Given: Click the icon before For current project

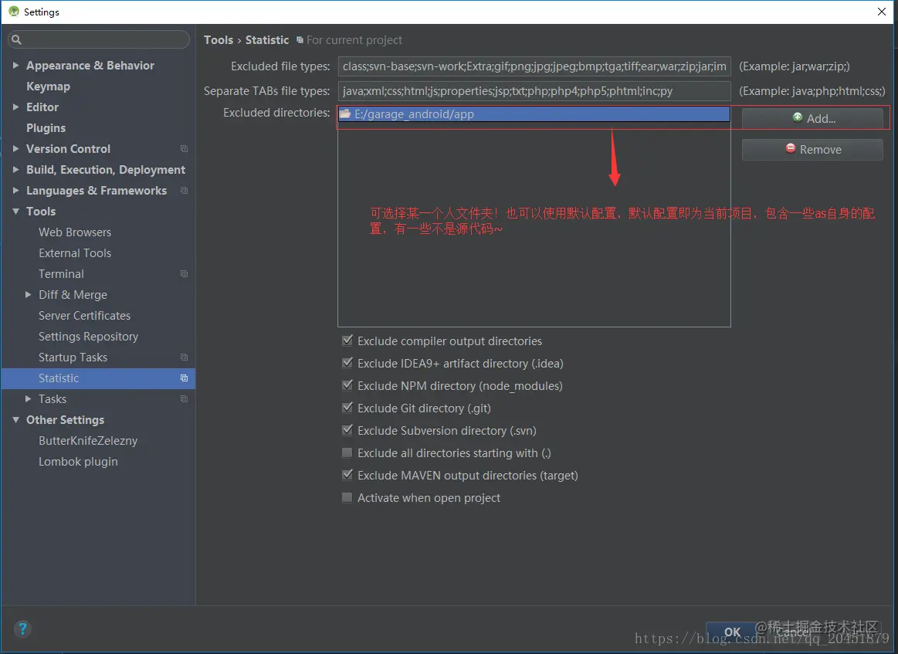Looking at the screenshot, I should coord(300,40).
